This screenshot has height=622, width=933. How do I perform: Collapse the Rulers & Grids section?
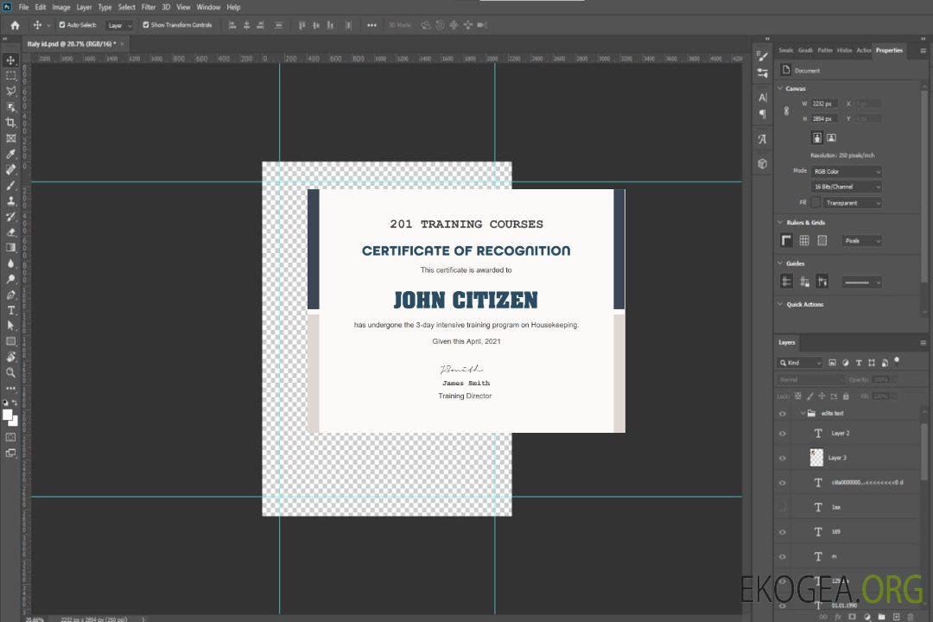click(x=780, y=223)
